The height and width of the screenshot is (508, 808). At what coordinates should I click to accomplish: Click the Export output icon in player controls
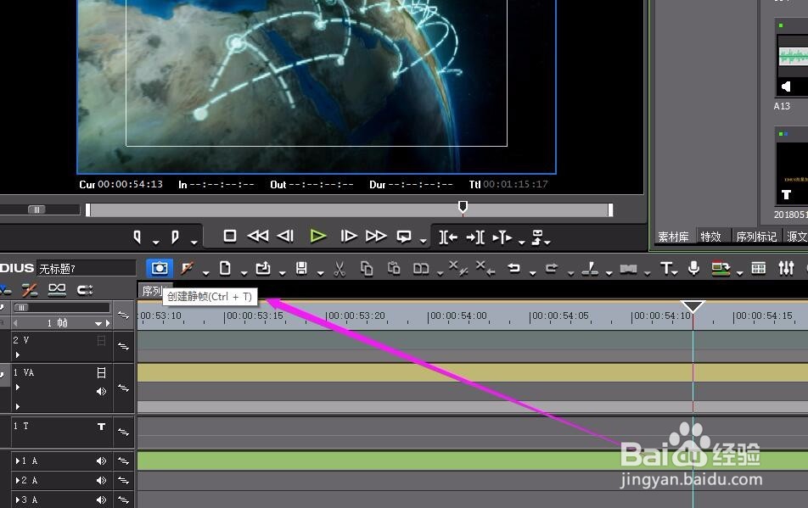(x=537, y=237)
